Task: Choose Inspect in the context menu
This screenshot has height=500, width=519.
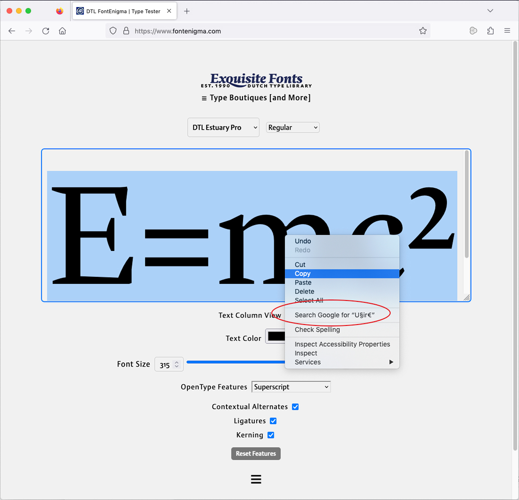Action: (342, 353)
